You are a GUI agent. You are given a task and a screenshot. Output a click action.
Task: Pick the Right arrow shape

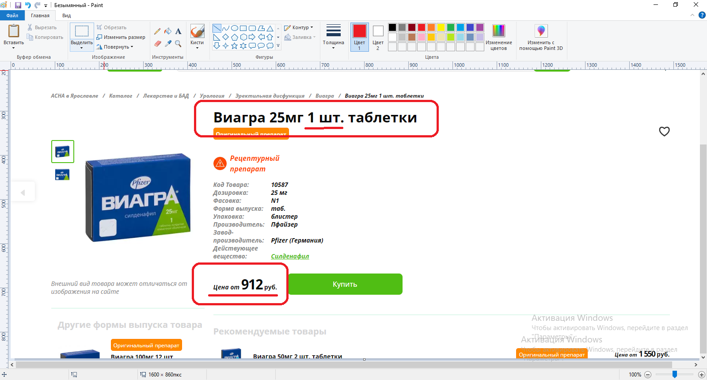[x=252, y=37]
